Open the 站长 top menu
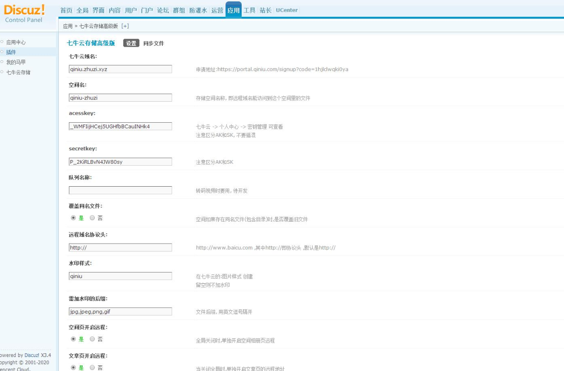Viewport: 564px width, 371px height. tap(265, 10)
